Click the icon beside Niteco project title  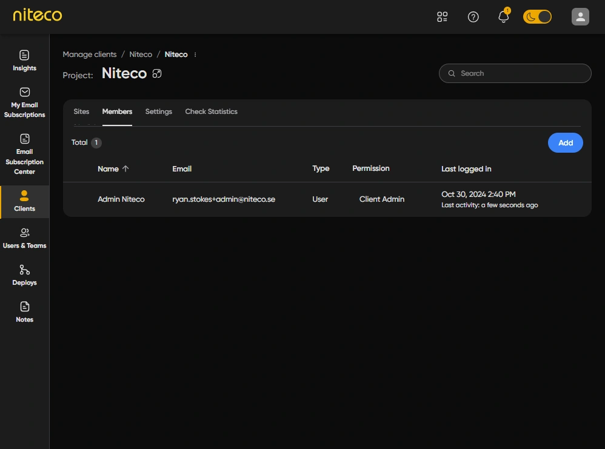[x=157, y=74]
